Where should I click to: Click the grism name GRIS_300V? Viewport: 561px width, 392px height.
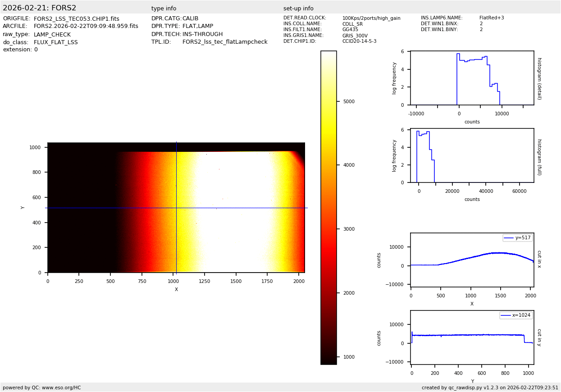tap(355, 36)
